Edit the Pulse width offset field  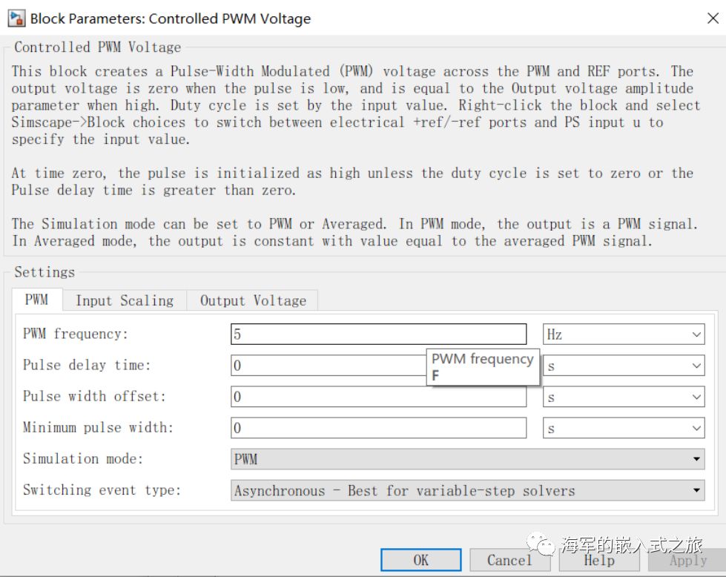[378, 396]
